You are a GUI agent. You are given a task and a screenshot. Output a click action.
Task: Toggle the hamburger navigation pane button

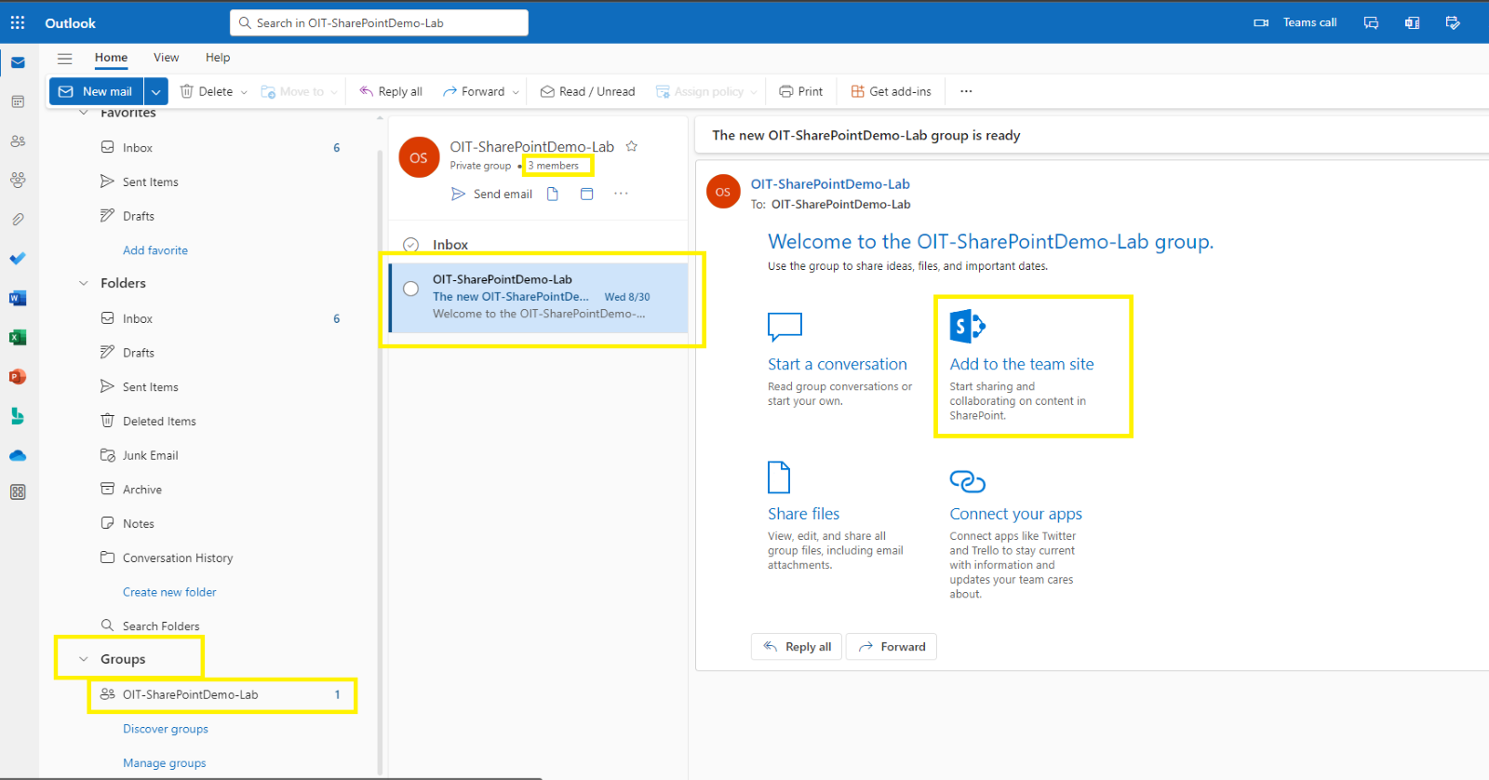pyautogui.click(x=64, y=58)
